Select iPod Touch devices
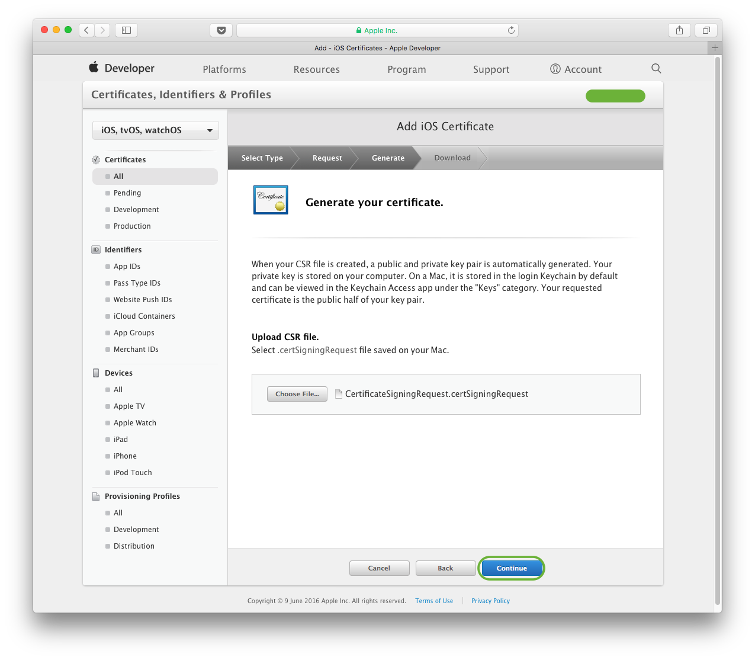The image size is (755, 660). click(x=133, y=473)
